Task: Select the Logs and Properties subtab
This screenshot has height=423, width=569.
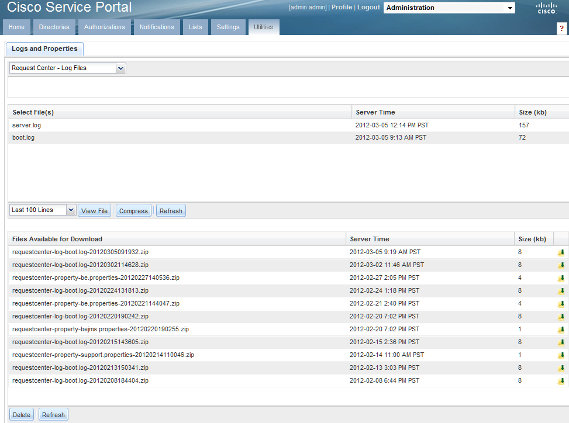Action: (44, 49)
